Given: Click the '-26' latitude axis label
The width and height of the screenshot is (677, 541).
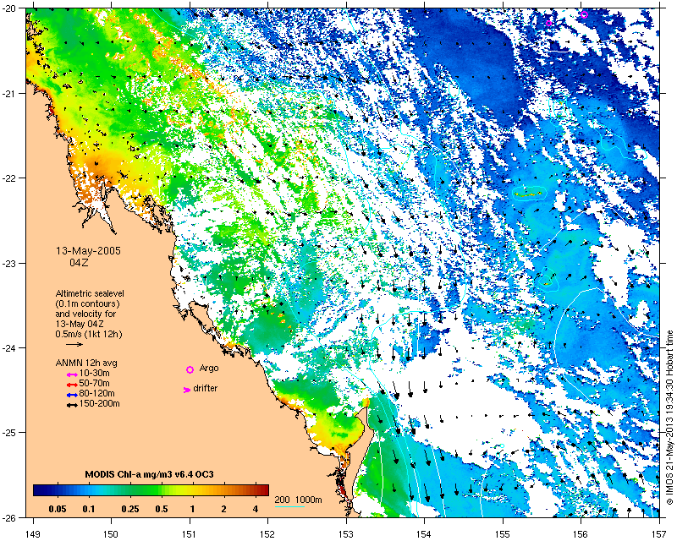Looking at the screenshot, I should tap(10, 517).
